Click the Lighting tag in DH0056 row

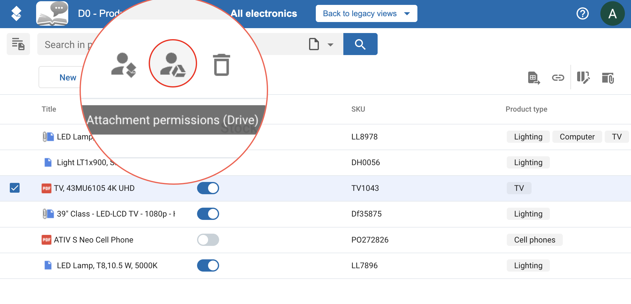click(x=528, y=162)
